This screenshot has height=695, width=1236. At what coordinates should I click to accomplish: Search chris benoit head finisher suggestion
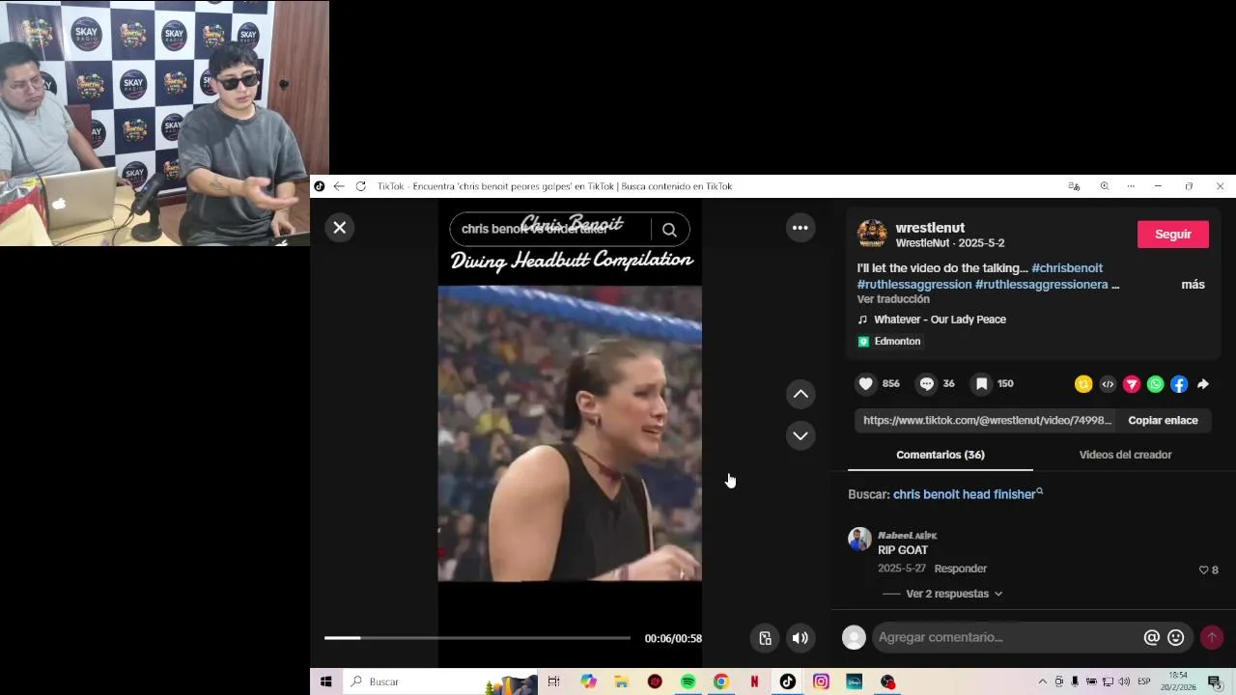[968, 494]
